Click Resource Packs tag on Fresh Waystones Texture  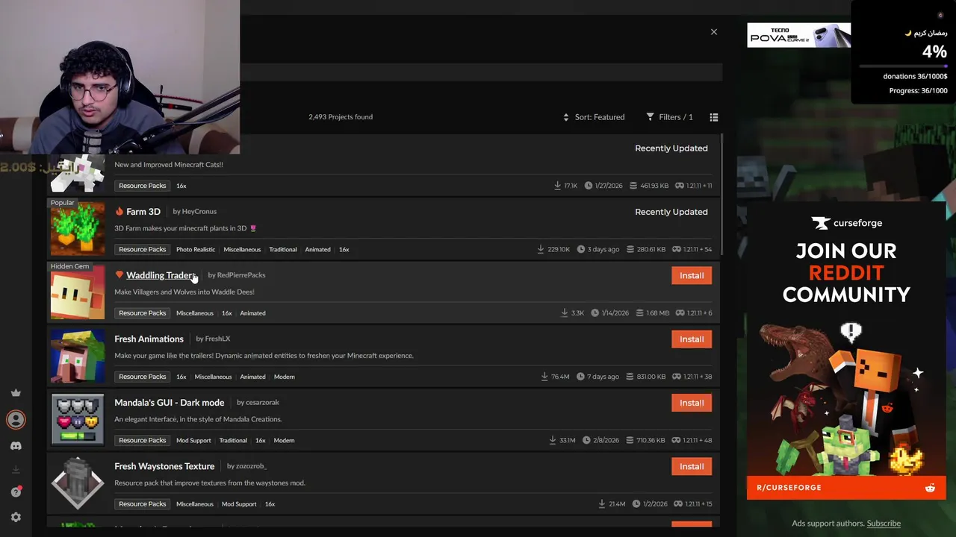(142, 504)
